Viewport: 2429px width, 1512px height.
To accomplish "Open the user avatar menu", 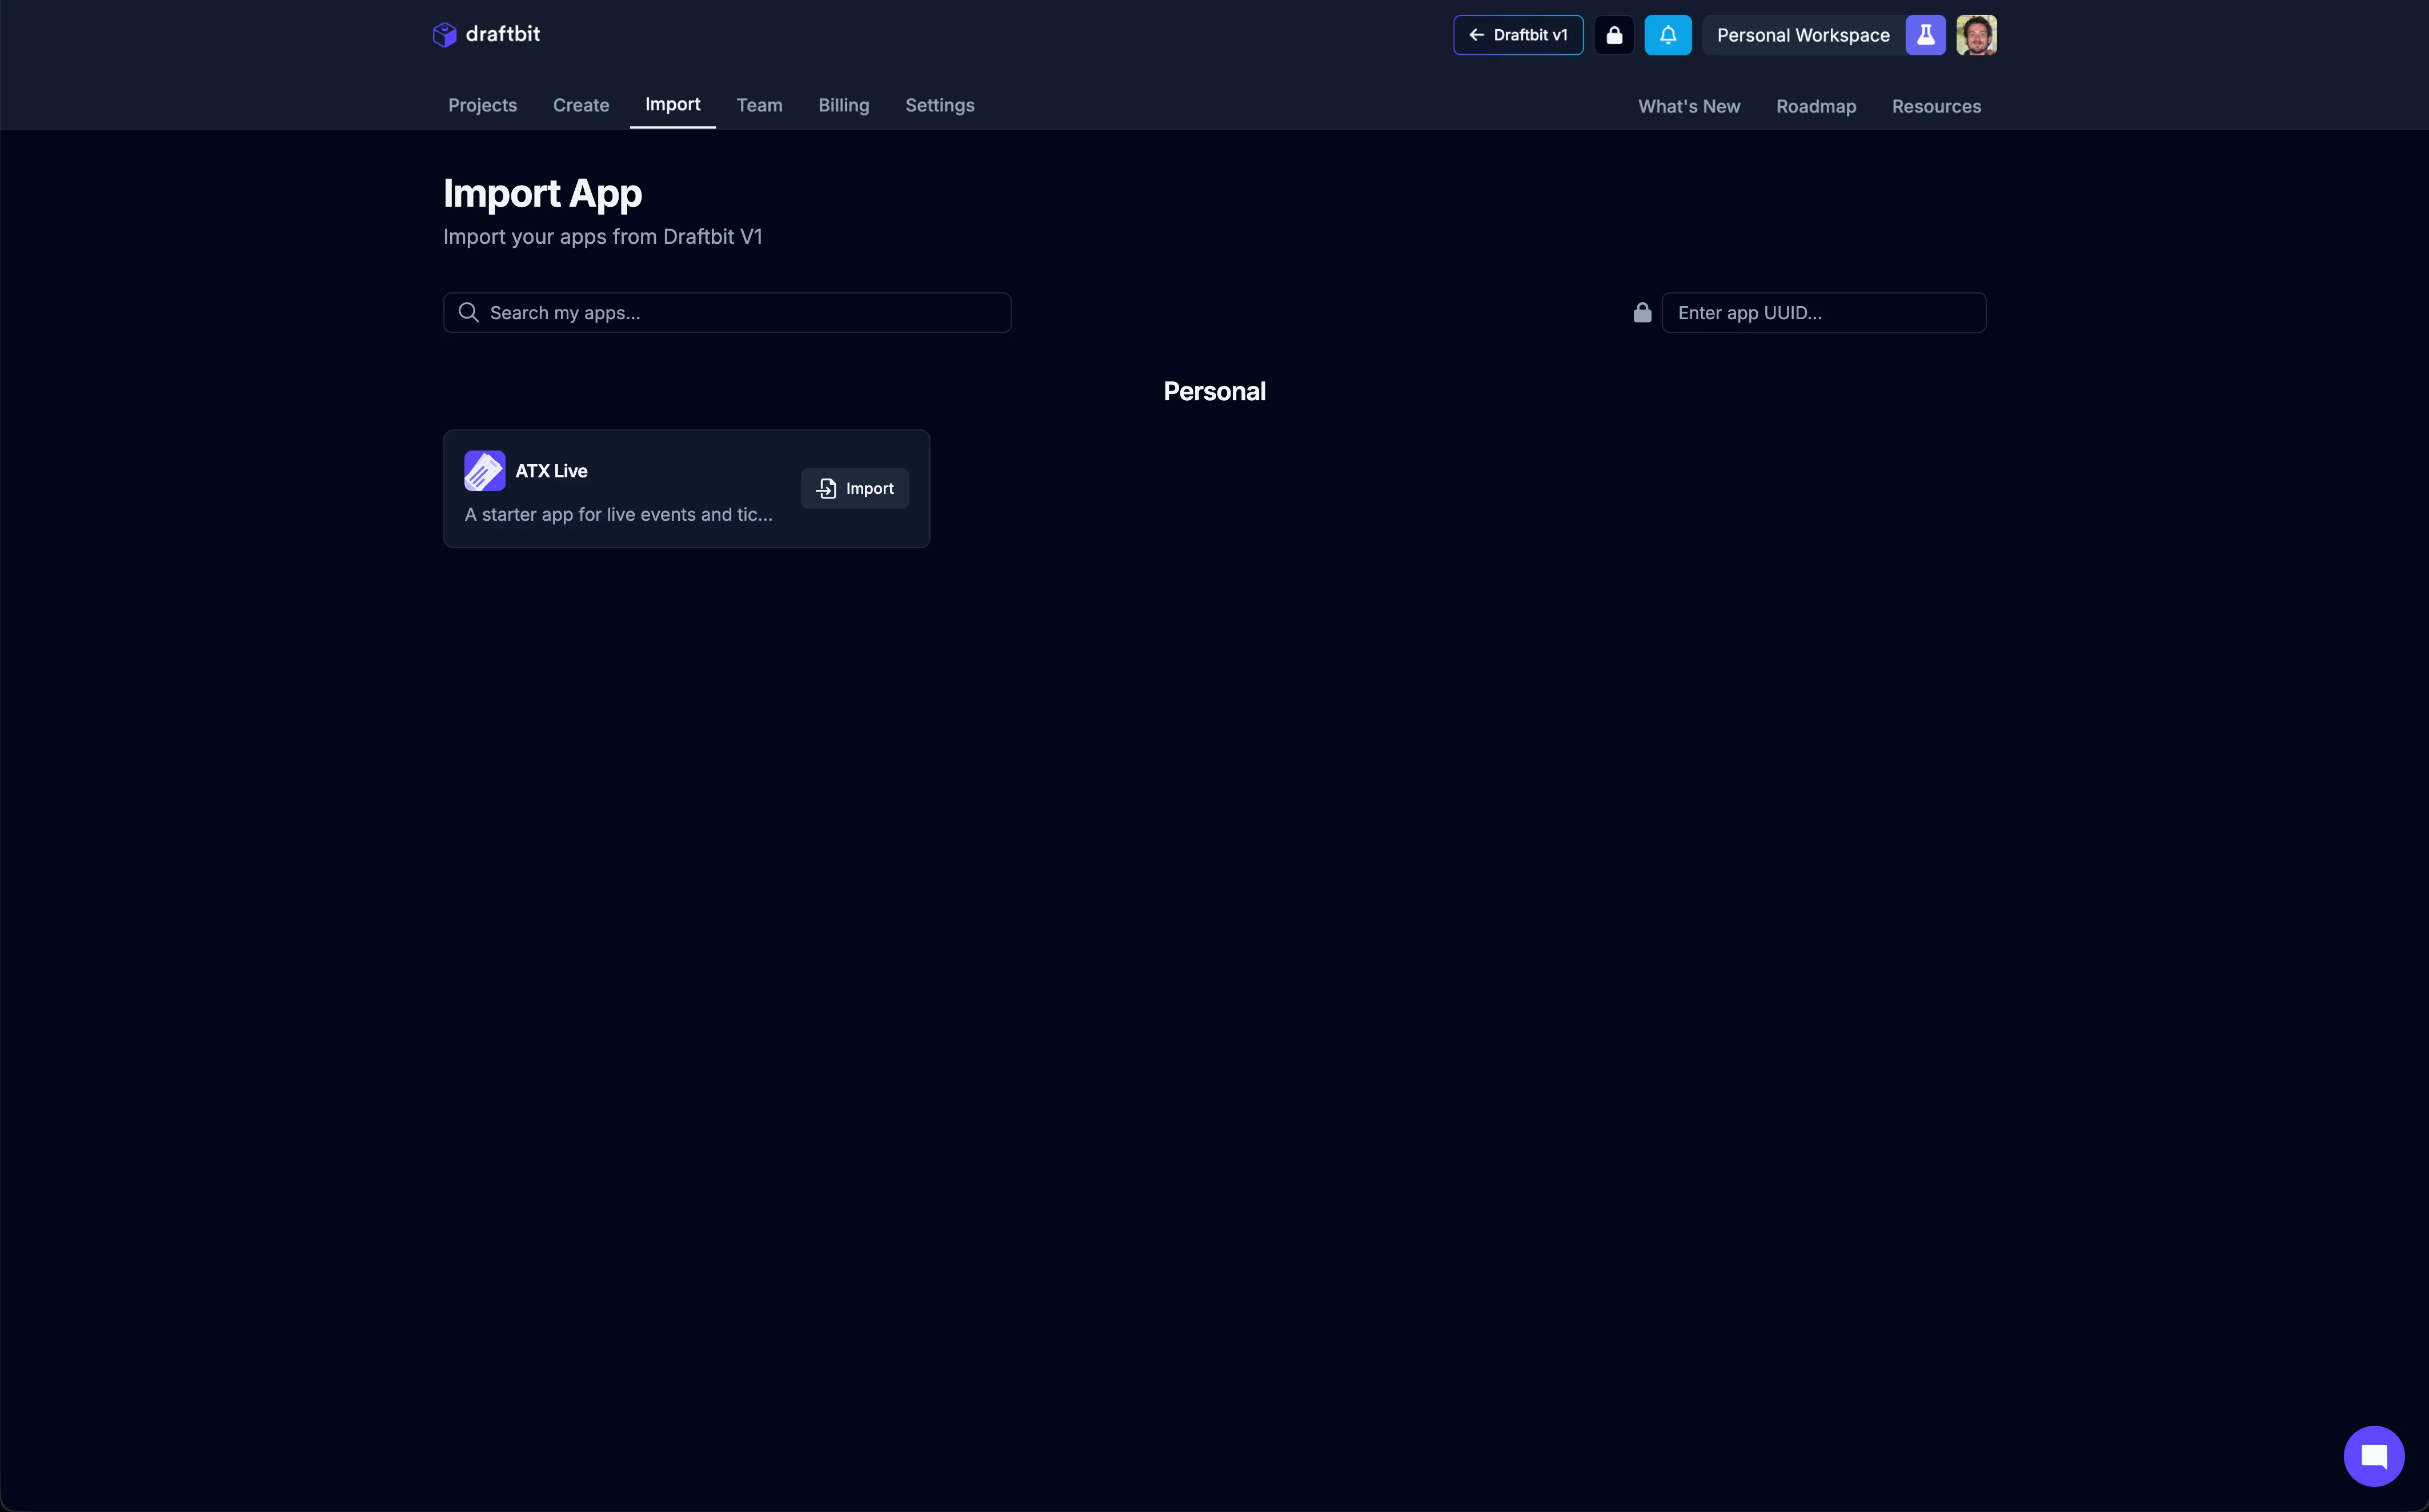I will coord(1976,35).
